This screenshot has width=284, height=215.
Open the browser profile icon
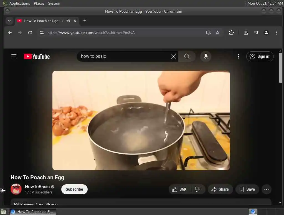point(266,33)
